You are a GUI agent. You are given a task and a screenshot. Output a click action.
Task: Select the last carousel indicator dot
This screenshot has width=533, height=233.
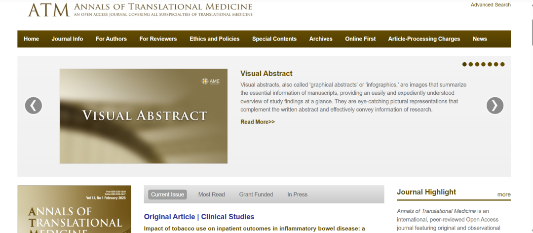tap(502, 64)
